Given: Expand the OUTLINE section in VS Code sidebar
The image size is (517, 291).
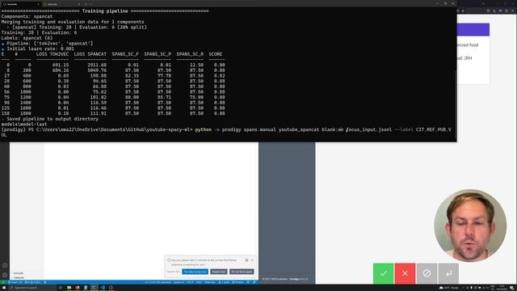Looking at the screenshot, I should 19,273.
